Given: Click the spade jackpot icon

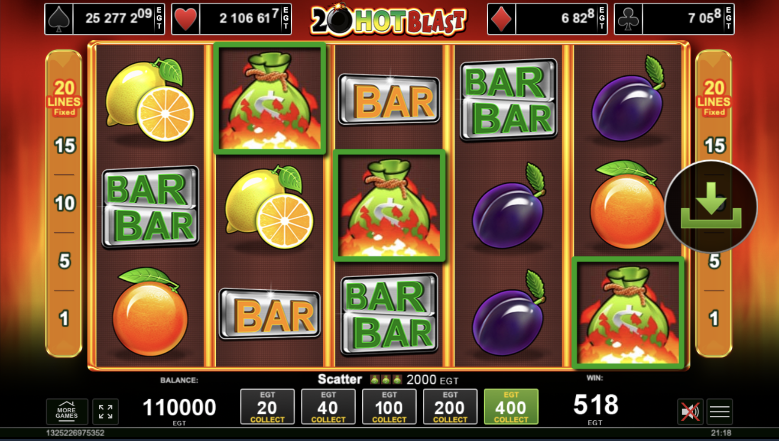Looking at the screenshot, I should (59, 19).
